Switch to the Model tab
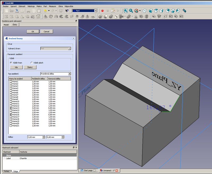The width and height of the screenshot is (212, 174). 6,25
